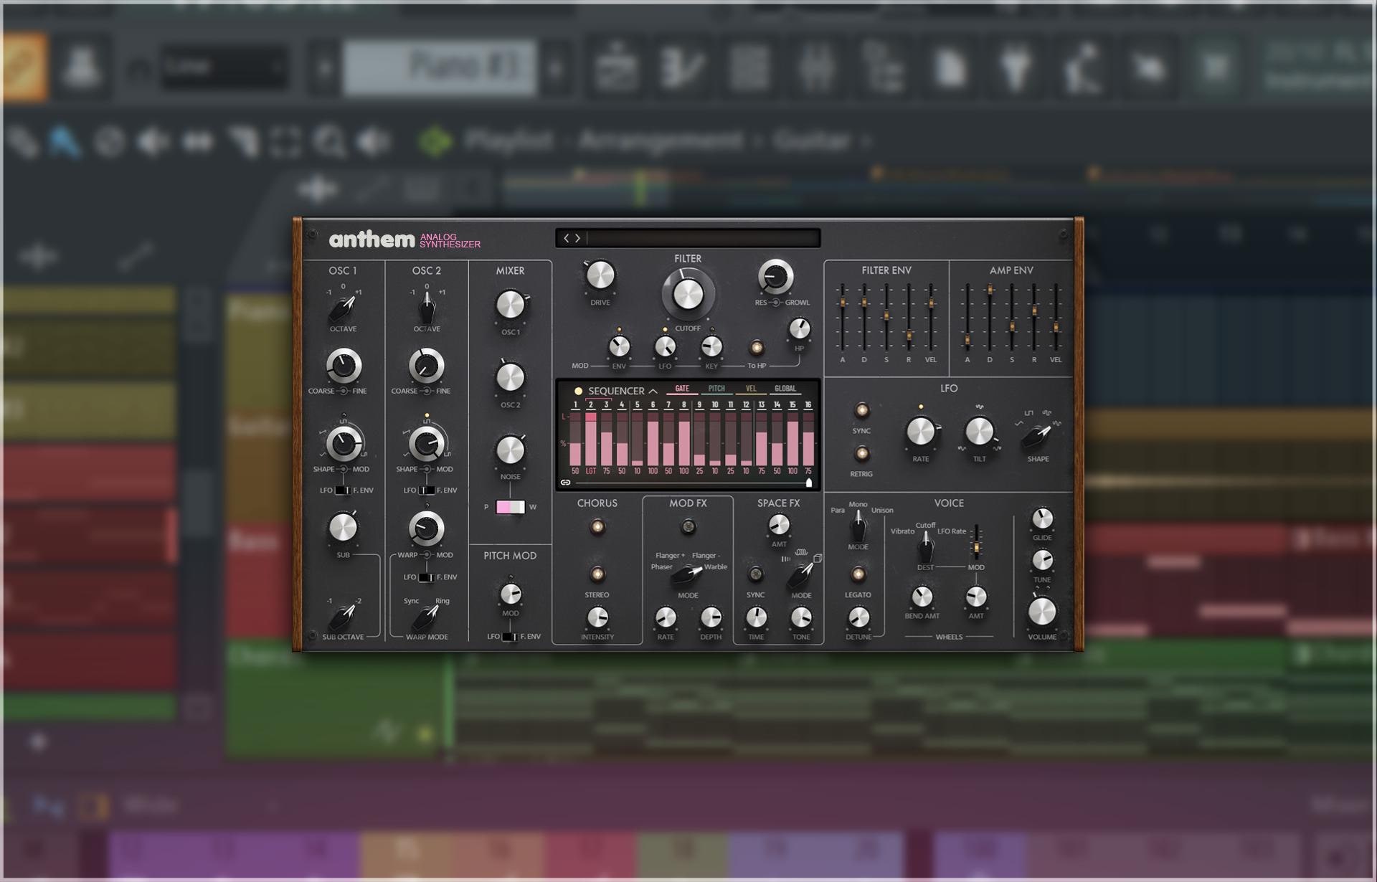Switch to the PITCH sequencer tab

point(716,389)
